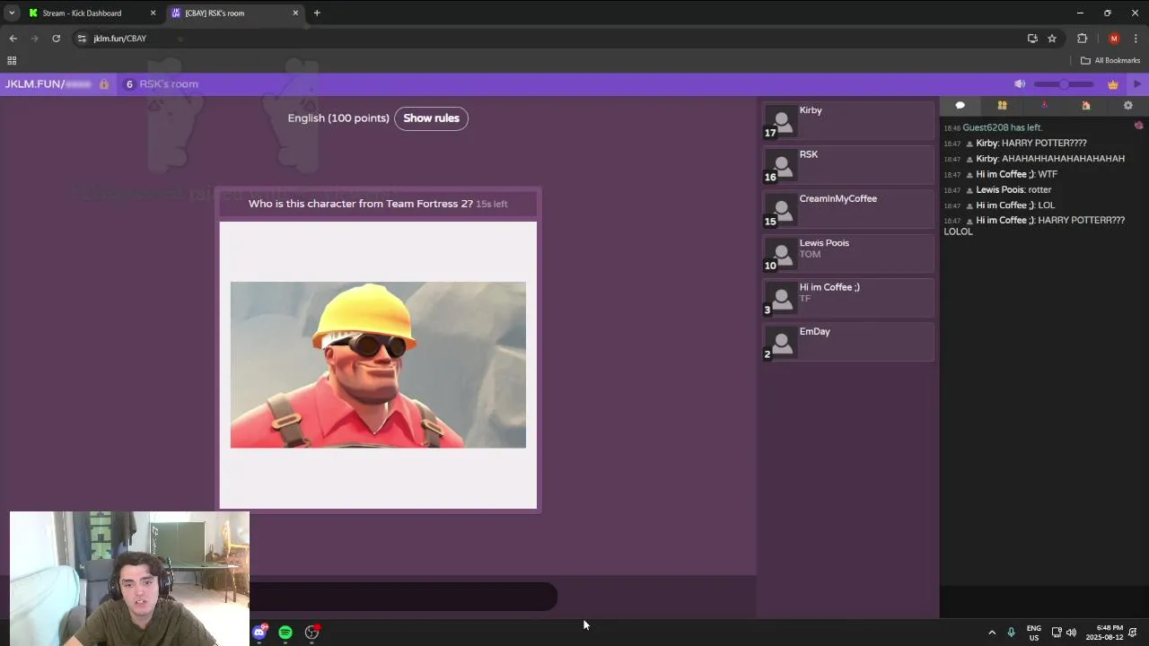Viewport: 1149px width, 646px height.
Task: Click Show rules button
Action: [431, 118]
